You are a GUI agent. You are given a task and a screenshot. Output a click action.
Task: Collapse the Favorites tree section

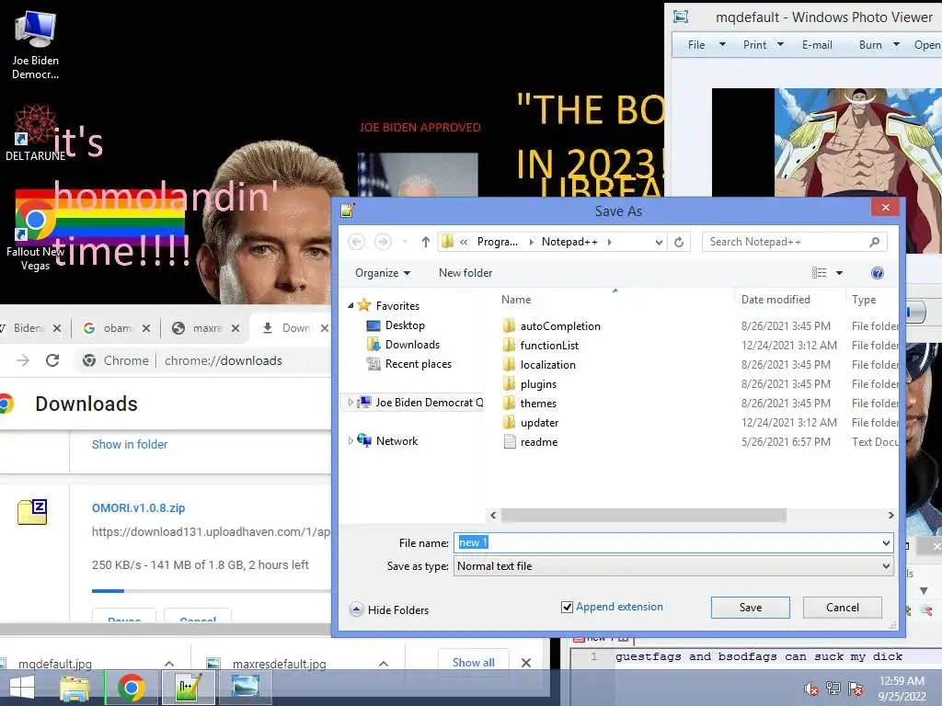[350, 305]
